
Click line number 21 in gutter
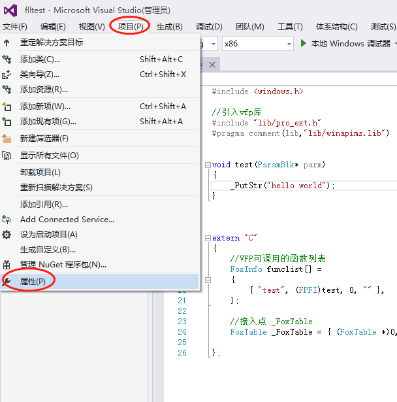click(x=182, y=301)
